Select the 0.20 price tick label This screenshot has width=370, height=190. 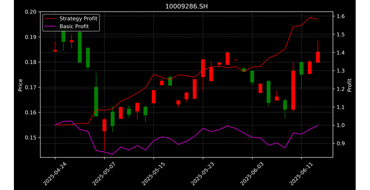tap(31, 12)
